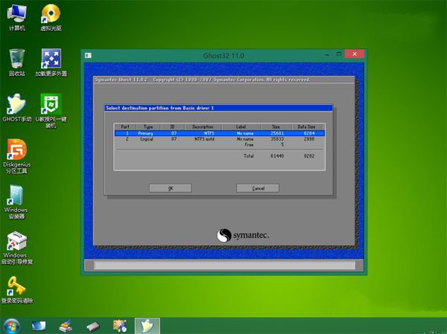Click the colorful picture taskbar icon
Viewport: 447px width, 334px height.
click(120, 326)
